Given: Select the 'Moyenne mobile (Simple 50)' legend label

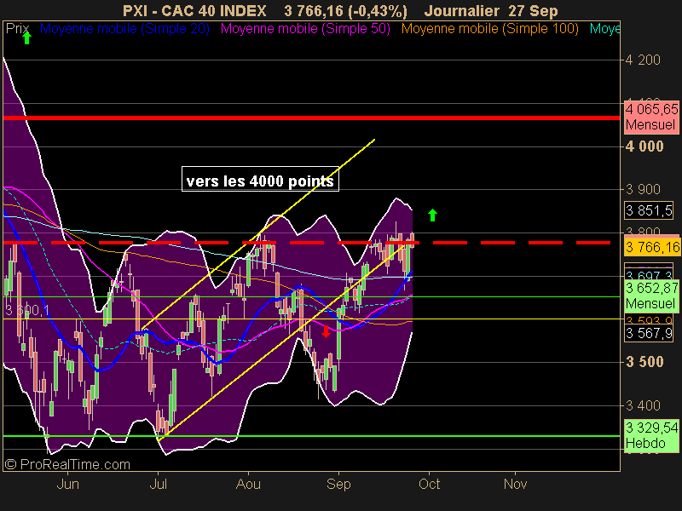Looking at the screenshot, I should click(x=305, y=29).
